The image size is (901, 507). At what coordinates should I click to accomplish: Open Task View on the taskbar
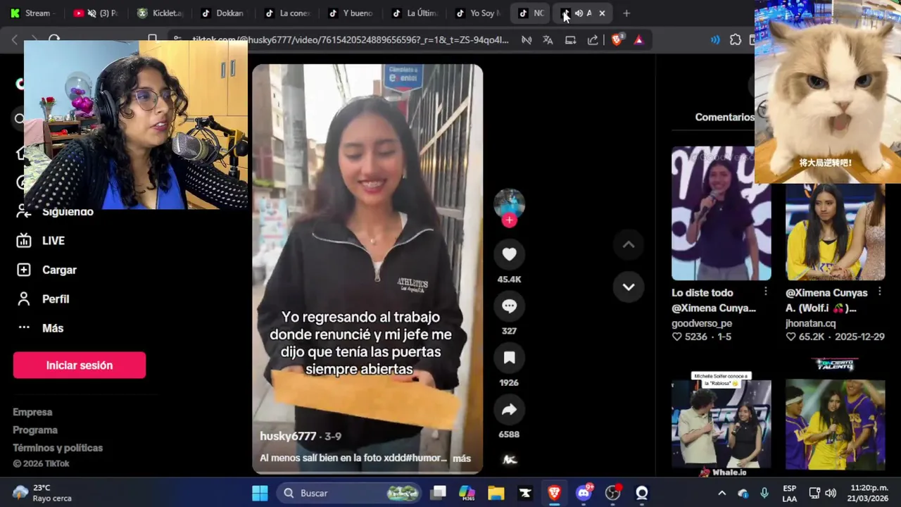click(439, 493)
